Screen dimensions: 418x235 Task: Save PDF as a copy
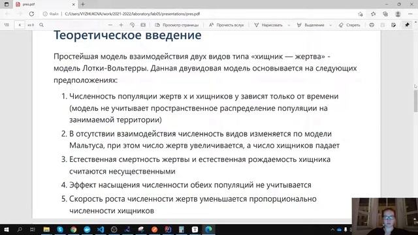[x=393, y=25]
